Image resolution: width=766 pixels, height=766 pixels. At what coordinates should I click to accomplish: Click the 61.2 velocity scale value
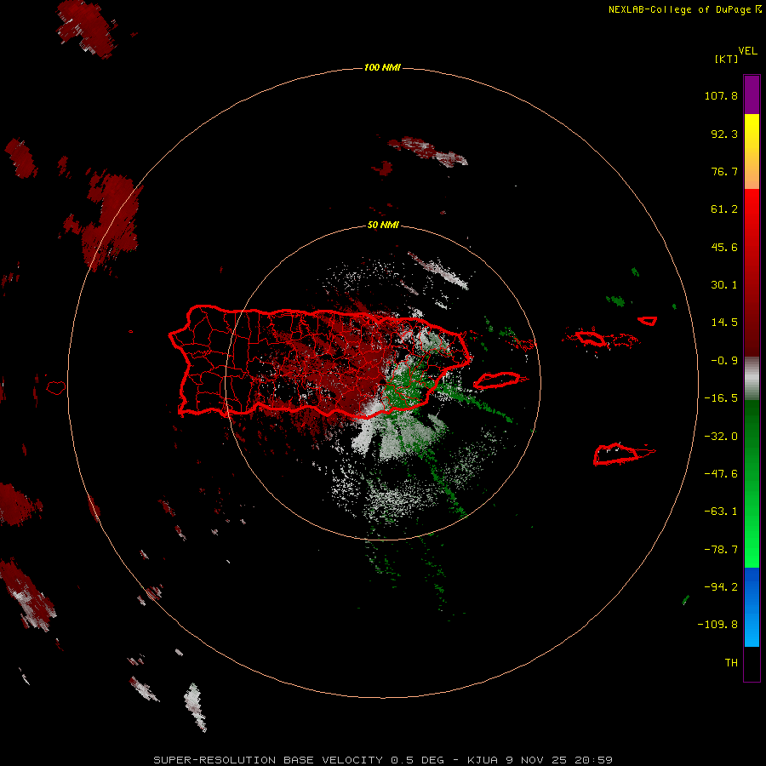724,209
